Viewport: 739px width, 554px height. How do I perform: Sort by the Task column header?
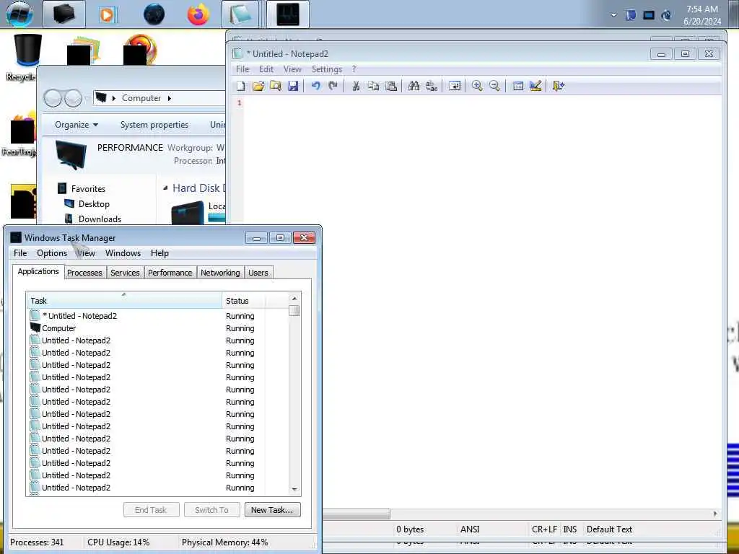pyautogui.click(x=124, y=301)
